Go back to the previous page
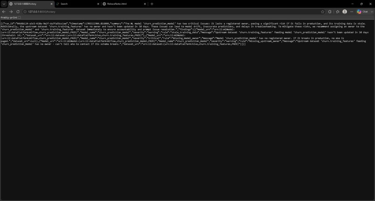The width and height of the screenshot is (375, 201). pyautogui.click(x=4, y=12)
